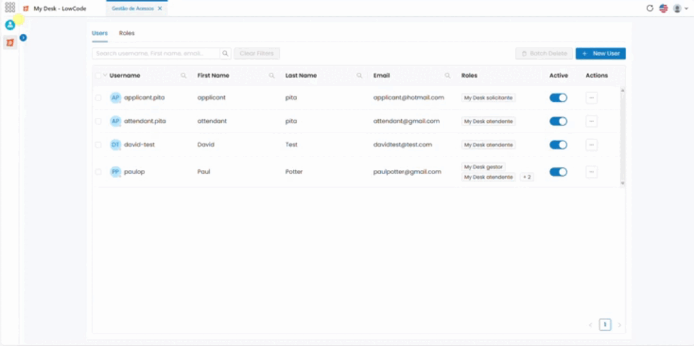Switch to Gestão de Acessos tab

(133, 8)
